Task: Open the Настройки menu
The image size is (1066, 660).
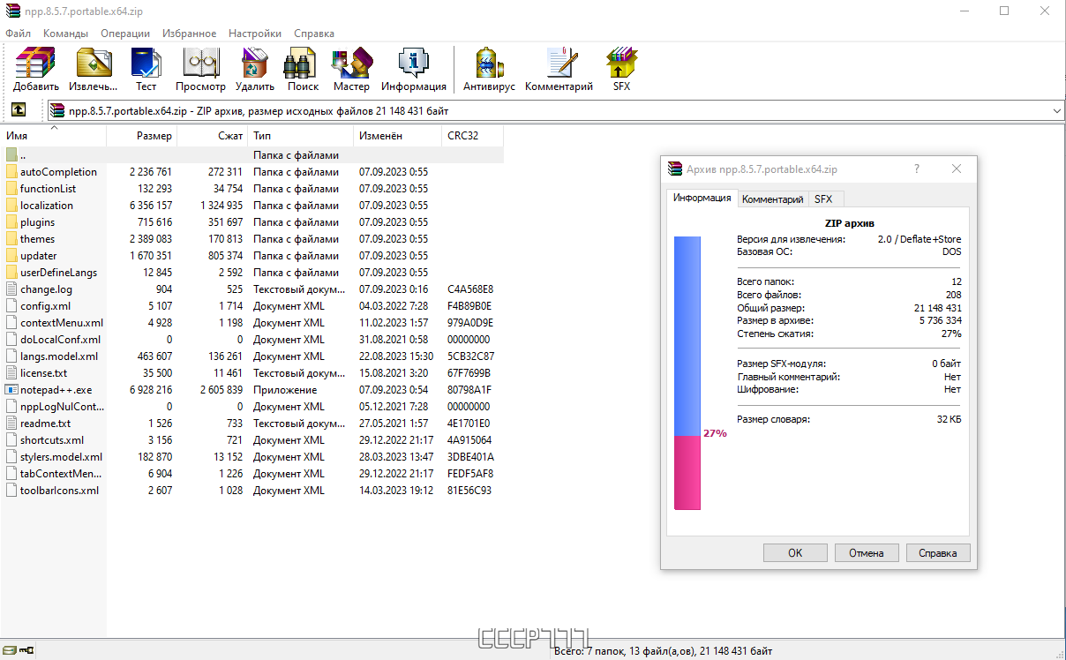Action: 255,34
